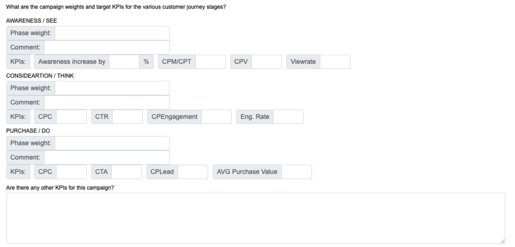This screenshot has width=515, height=247.
Task: Click the Eng. Rate input field
Action: point(288,117)
